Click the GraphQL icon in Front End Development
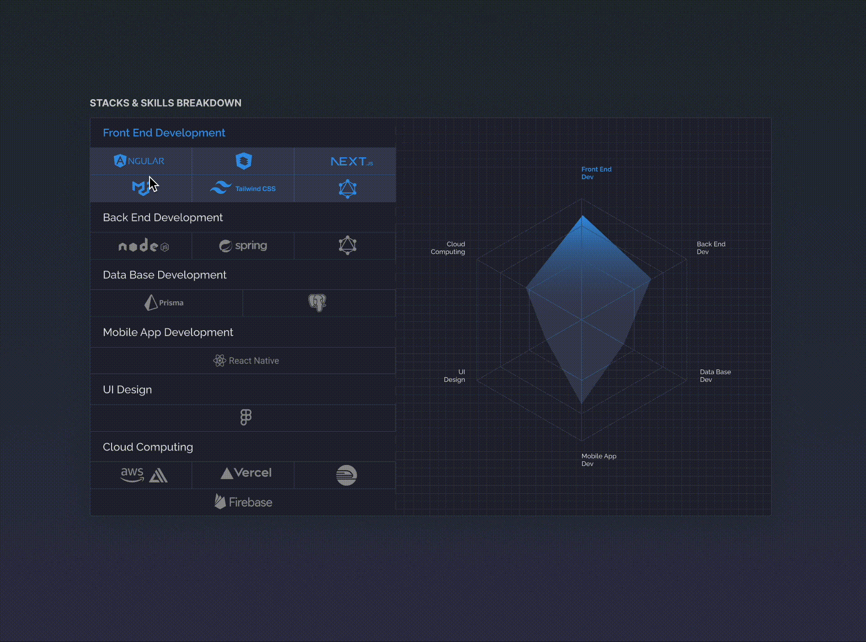 (347, 188)
